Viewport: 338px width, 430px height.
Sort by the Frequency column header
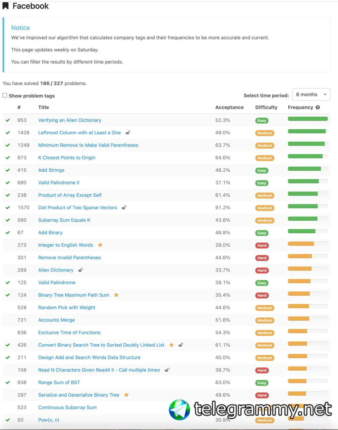[300, 107]
